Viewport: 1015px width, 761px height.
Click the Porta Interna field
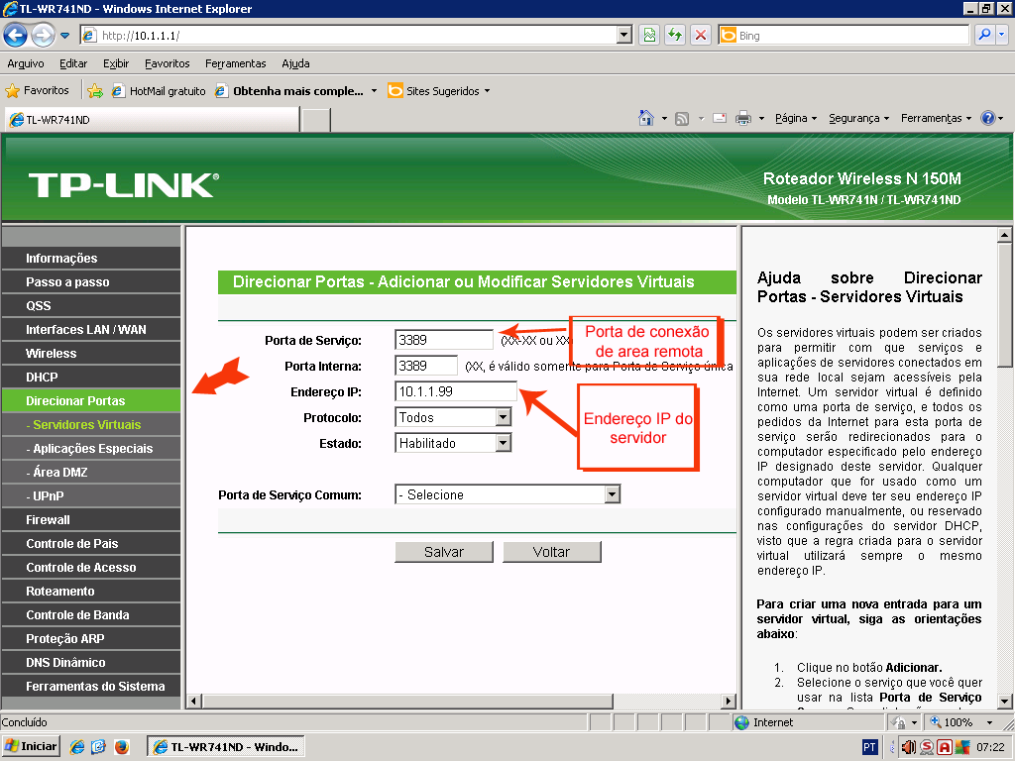pos(426,366)
